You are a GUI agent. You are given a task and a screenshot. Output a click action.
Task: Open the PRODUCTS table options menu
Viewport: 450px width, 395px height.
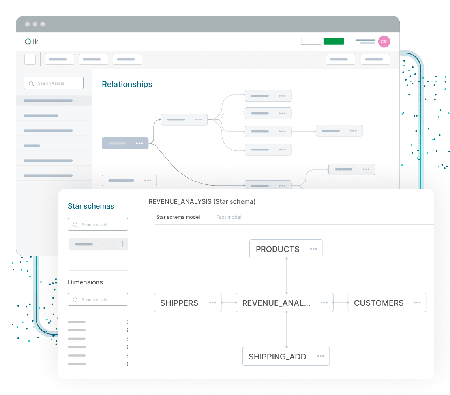point(313,249)
